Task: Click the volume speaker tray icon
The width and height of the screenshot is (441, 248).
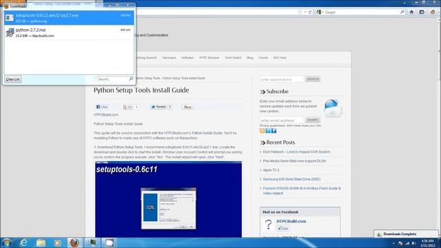Action: click(413, 243)
